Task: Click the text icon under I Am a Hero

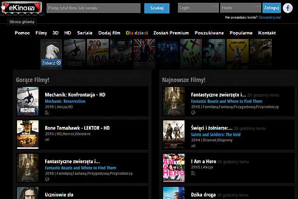Action: [193, 173]
